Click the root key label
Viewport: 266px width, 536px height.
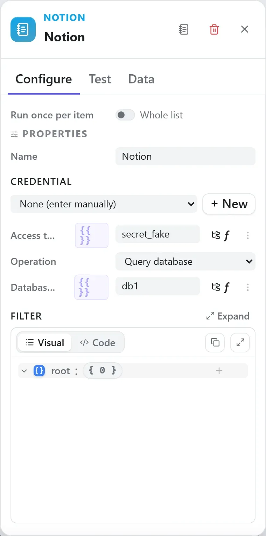pos(61,371)
